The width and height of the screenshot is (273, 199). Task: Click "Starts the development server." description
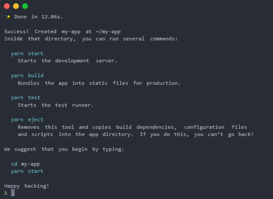(x=67, y=61)
